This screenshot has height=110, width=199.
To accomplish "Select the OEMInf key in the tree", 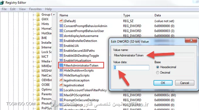I will [x=46, y=80].
